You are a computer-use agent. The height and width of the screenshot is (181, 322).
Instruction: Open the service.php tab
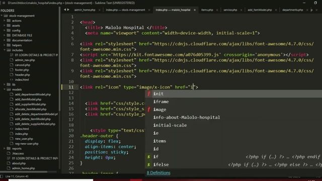230,10
